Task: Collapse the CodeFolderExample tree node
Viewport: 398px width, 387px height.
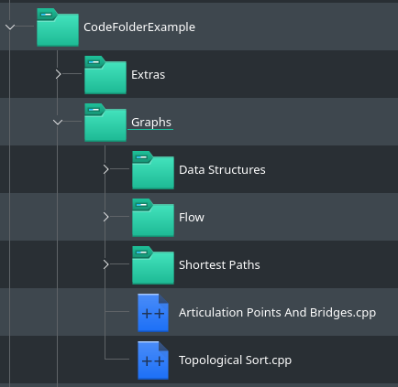Action: (10, 27)
